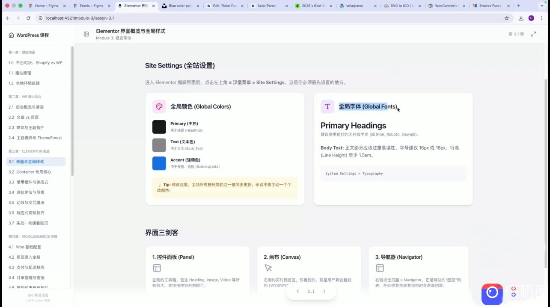Switch to the Browse Fonts tab
Screen dimensions: 550x307
(491, 6)
